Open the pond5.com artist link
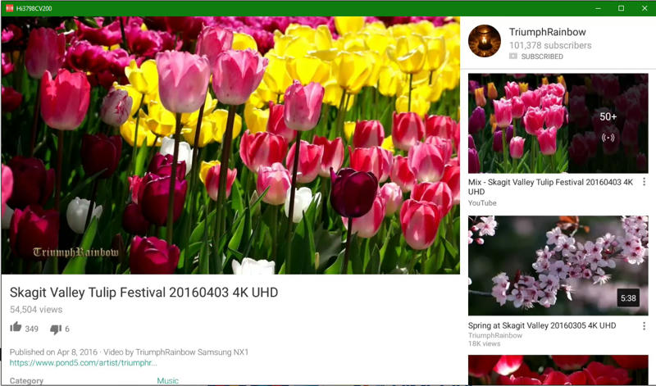656x386 pixels. [84, 363]
